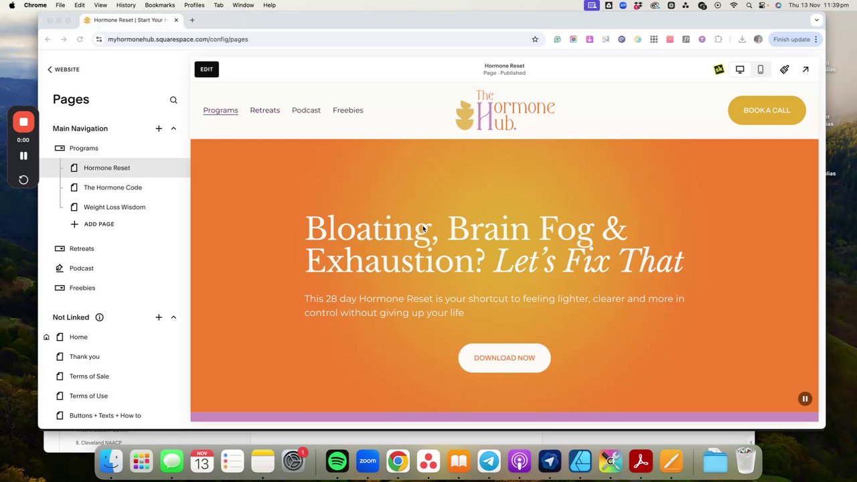Open Squarekicker SK extension icon
857x482 pixels.
(x=718, y=70)
